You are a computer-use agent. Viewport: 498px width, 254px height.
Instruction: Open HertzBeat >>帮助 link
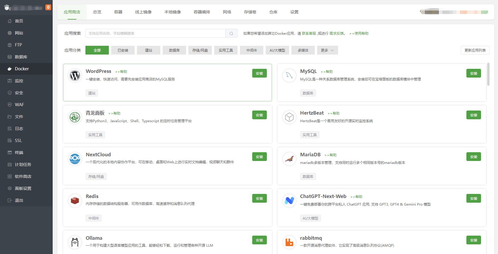point(334,113)
